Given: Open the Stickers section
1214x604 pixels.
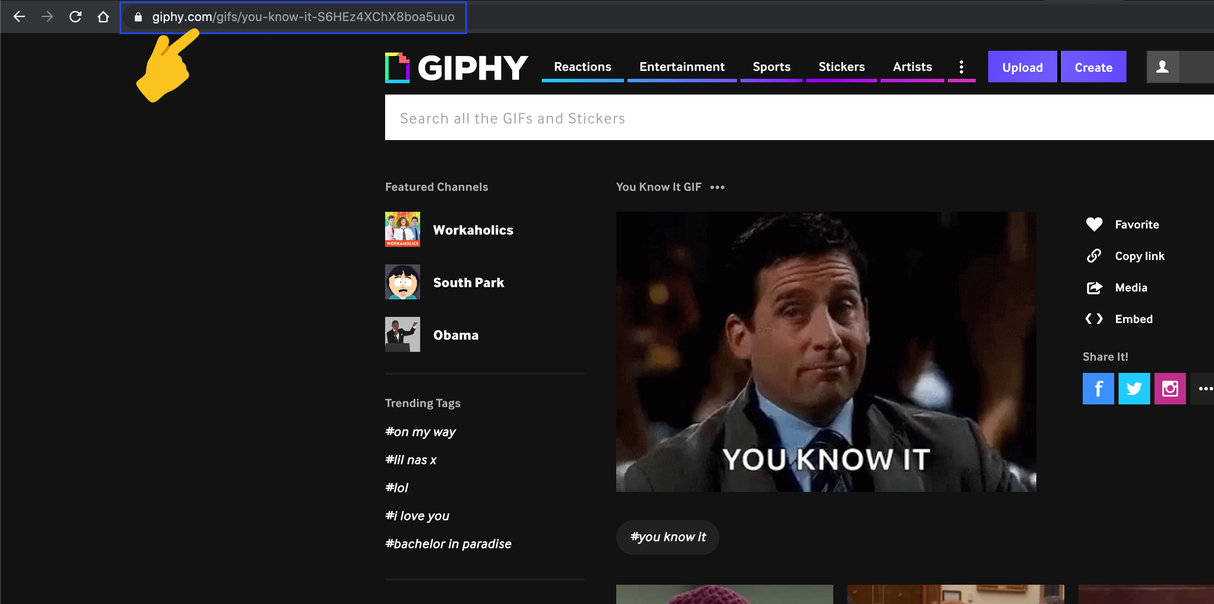Looking at the screenshot, I should [842, 67].
